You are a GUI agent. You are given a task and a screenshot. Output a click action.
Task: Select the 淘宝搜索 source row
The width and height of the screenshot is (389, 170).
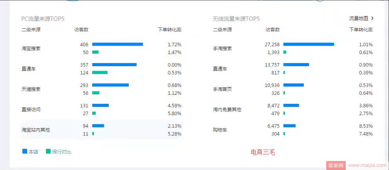point(102,49)
